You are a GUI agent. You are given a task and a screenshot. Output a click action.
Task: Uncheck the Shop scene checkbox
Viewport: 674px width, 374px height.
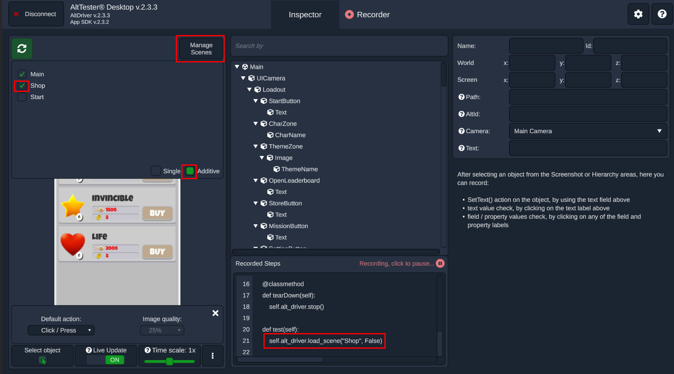click(22, 86)
